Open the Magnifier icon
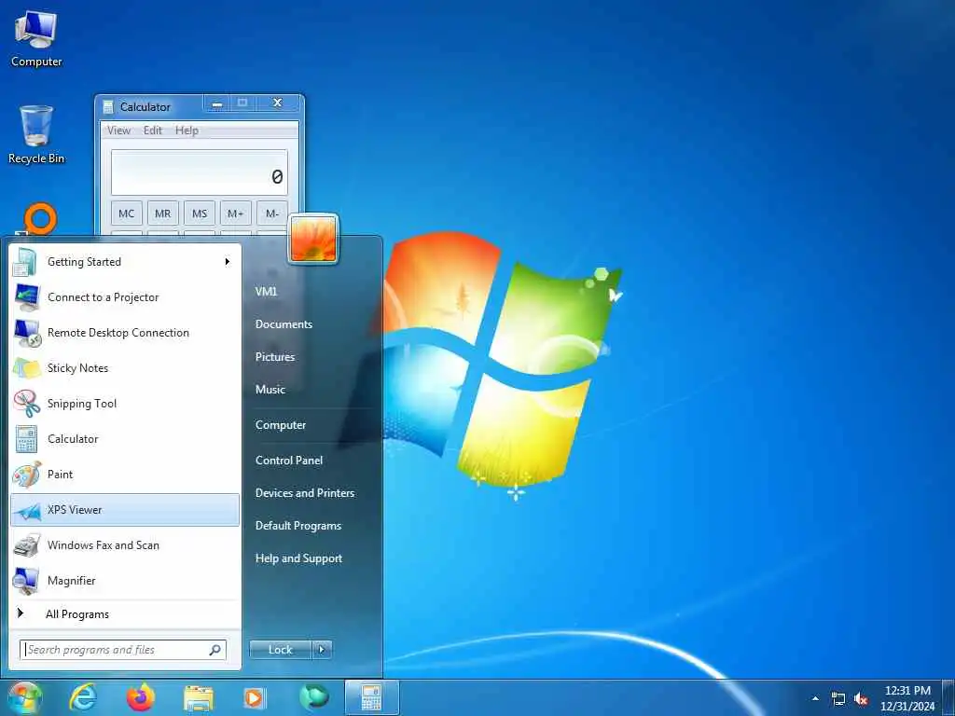Image resolution: width=955 pixels, height=716 pixels. point(26,581)
